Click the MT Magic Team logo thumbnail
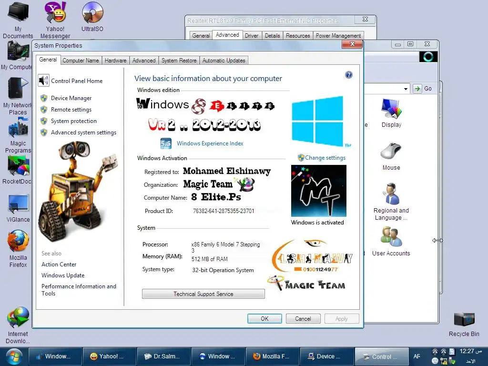The image size is (488, 366). (x=319, y=191)
